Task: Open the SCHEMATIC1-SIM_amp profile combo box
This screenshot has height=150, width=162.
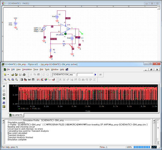Action: (x=64, y=75)
